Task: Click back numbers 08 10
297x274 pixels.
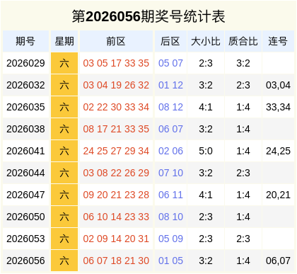Action: pos(170,217)
